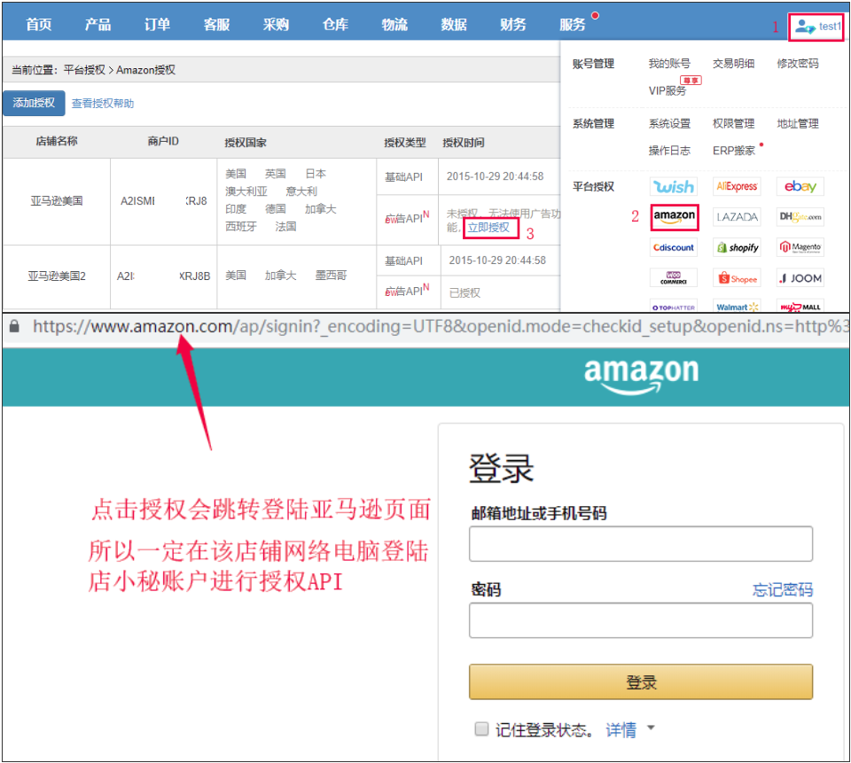Open the eBay platform authorization icon

tap(800, 187)
